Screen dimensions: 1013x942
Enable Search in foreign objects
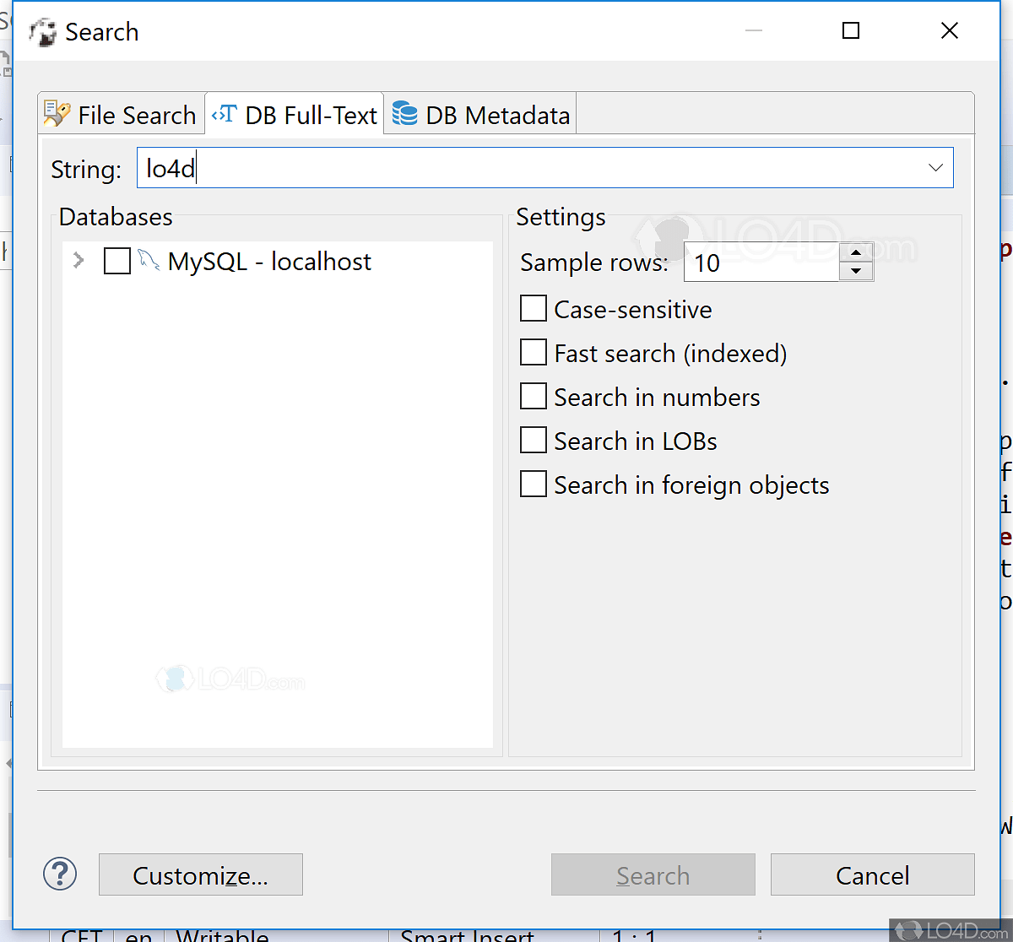pos(533,484)
